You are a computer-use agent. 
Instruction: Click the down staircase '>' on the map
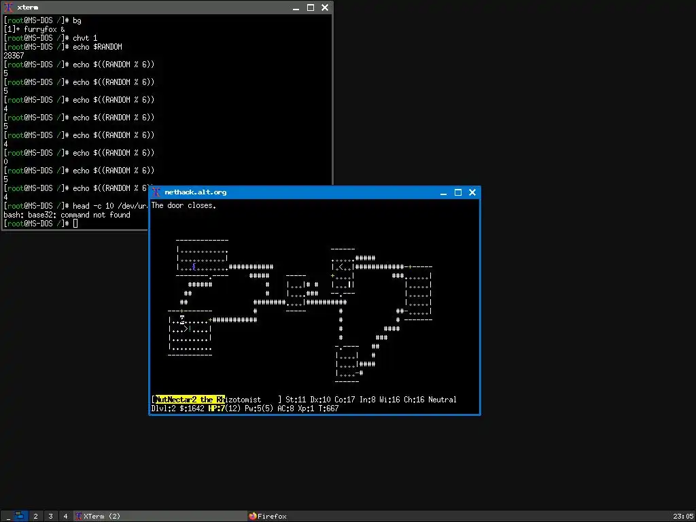coord(186,329)
